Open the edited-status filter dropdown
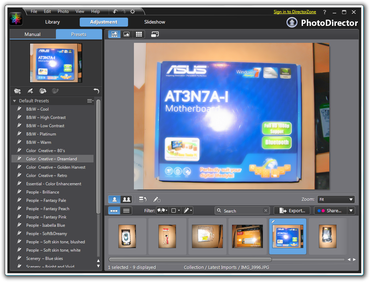 tap(187, 210)
